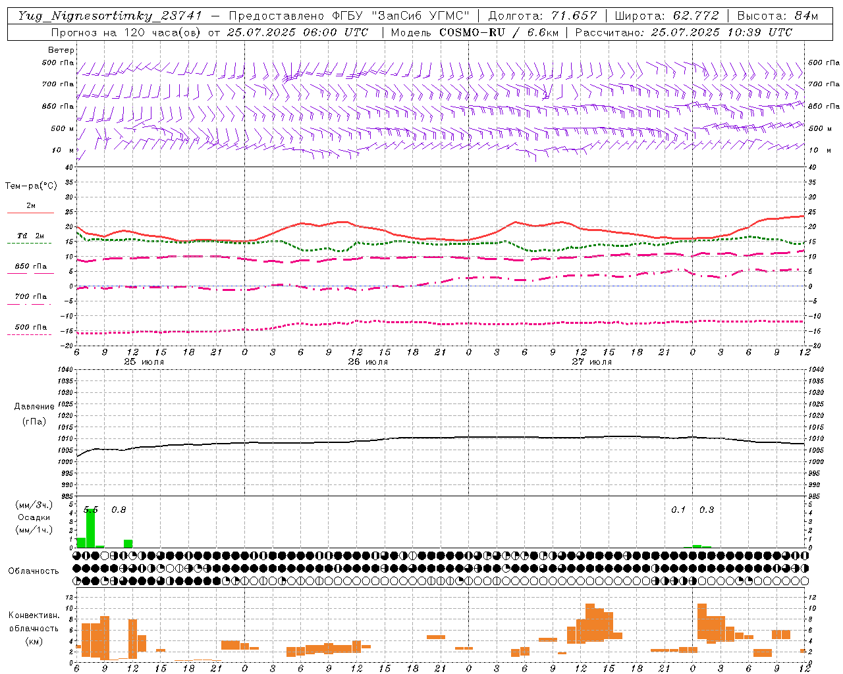This screenshot has height=674, width=843.
Task: Click the Давление panel label
Action: click(34, 407)
